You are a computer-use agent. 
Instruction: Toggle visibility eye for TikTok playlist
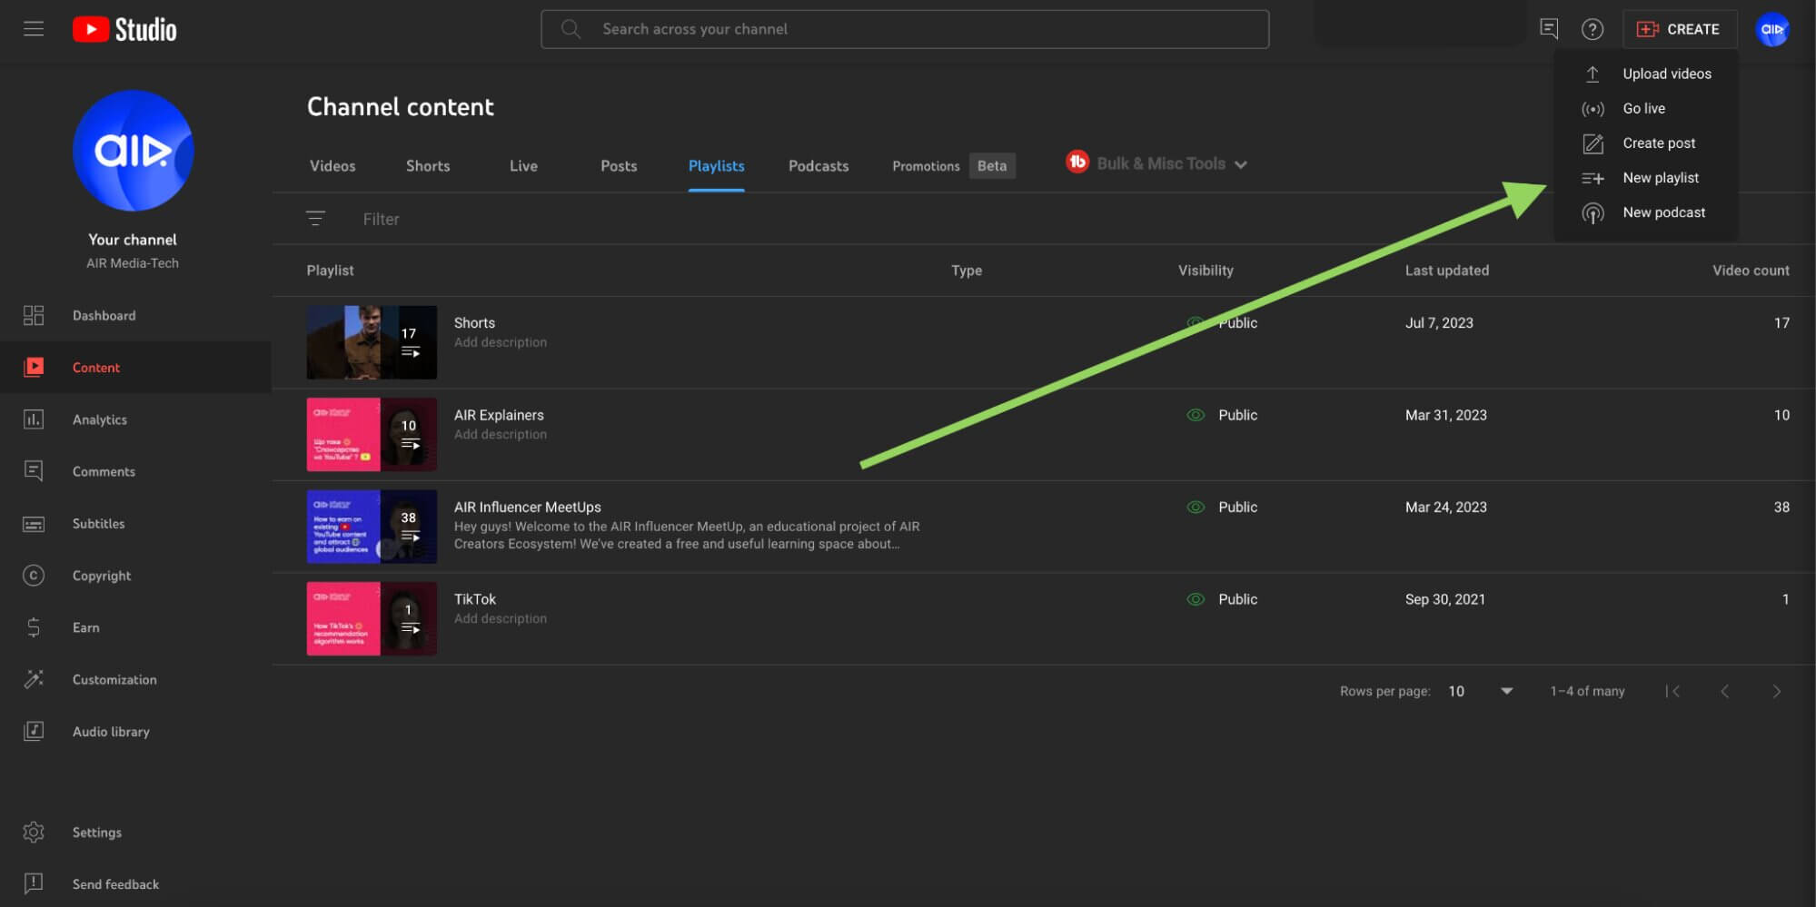click(1196, 599)
